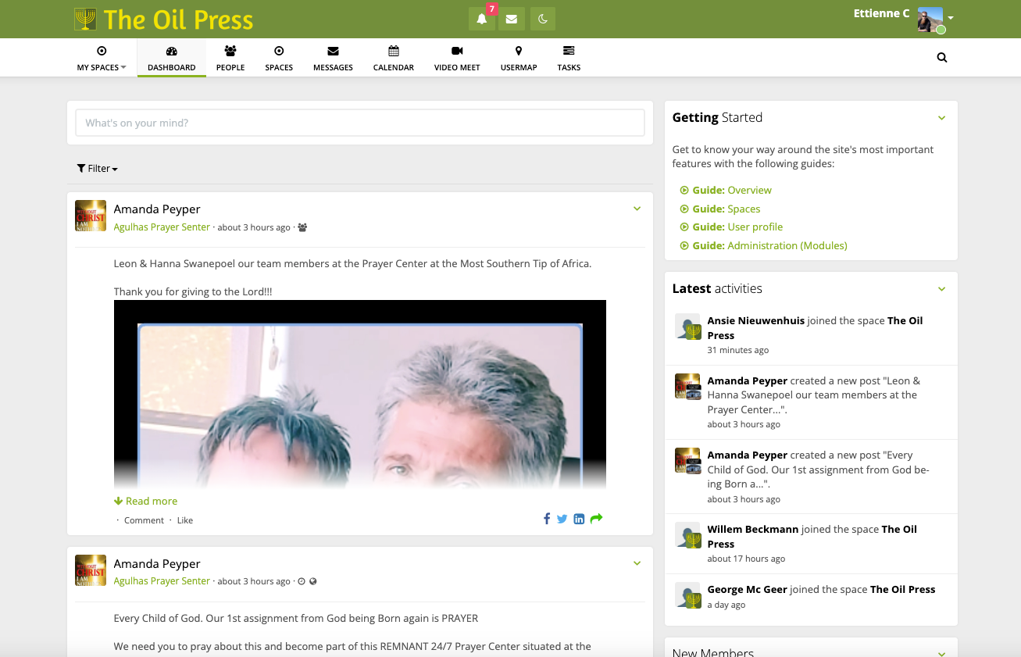
Task: Open the Filter dropdown
Action: pyautogui.click(x=98, y=169)
